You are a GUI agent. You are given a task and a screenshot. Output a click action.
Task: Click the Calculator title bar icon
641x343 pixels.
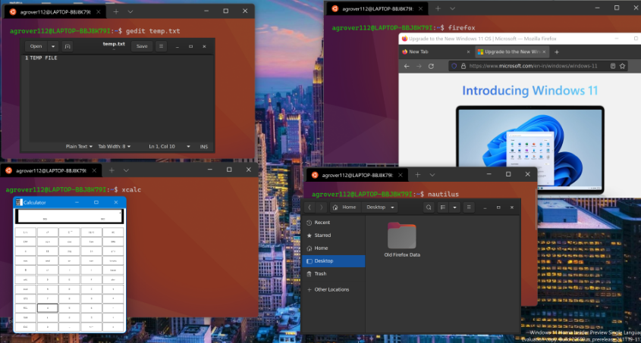pos(18,202)
